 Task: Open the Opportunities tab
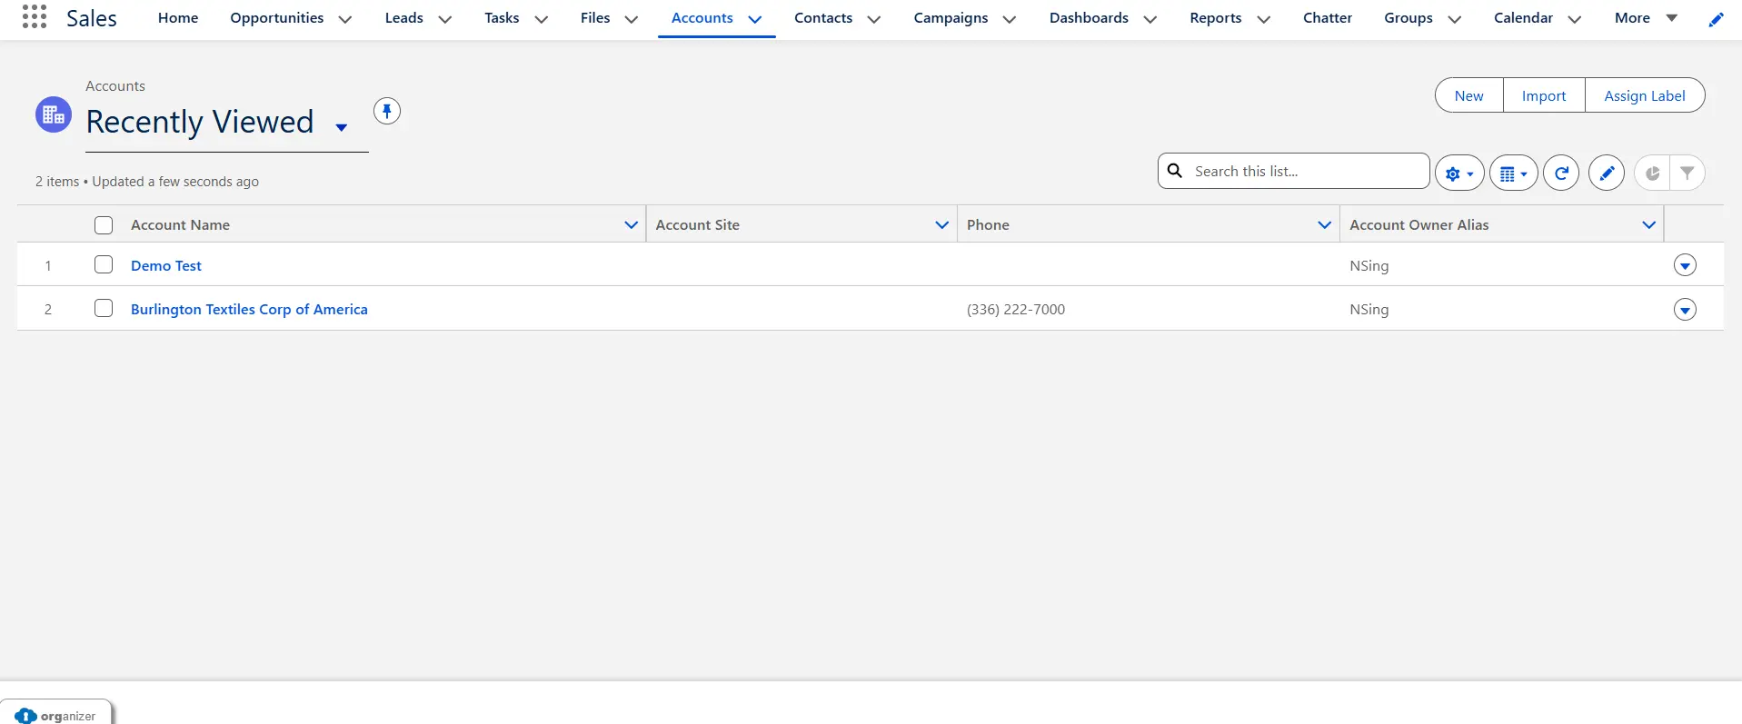(277, 18)
